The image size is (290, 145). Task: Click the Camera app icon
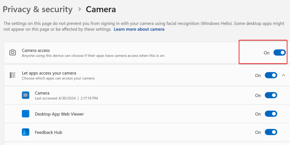26,95
